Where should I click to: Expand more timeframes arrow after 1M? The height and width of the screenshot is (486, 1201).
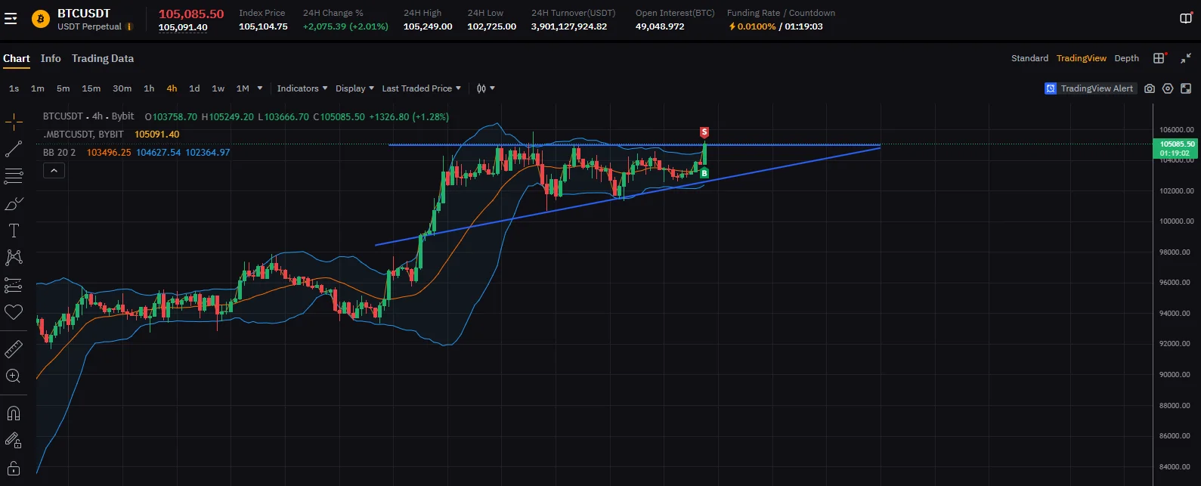pyautogui.click(x=260, y=88)
